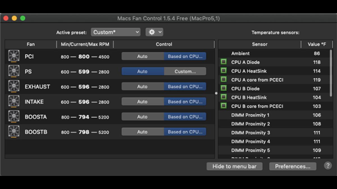Click the PCI fan name

[29, 56]
